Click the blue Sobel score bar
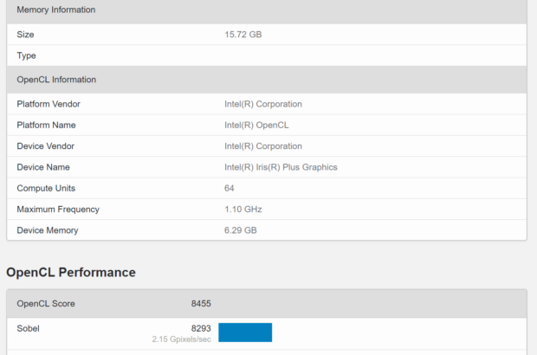The image size is (537, 355). (245, 332)
